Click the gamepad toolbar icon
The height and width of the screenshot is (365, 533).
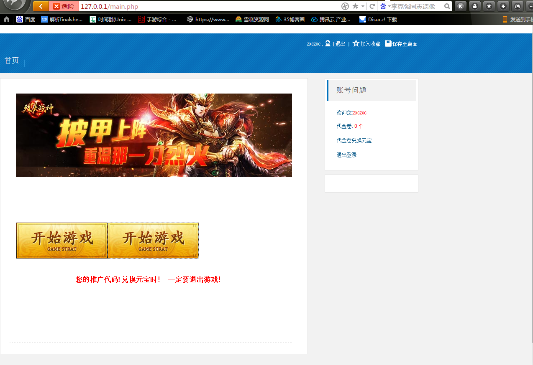click(518, 6)
